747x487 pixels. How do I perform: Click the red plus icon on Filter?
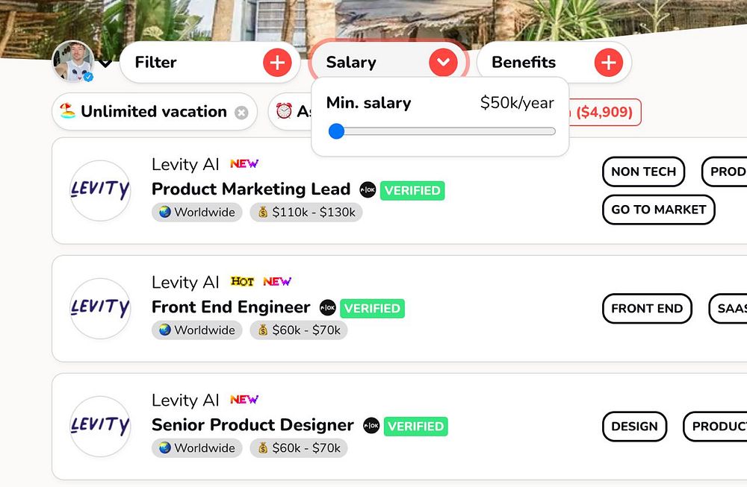(x=277, y=63)
